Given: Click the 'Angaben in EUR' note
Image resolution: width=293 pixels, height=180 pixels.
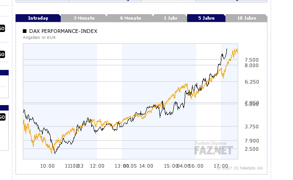Looking at the screenshot, I should [39, 37].
